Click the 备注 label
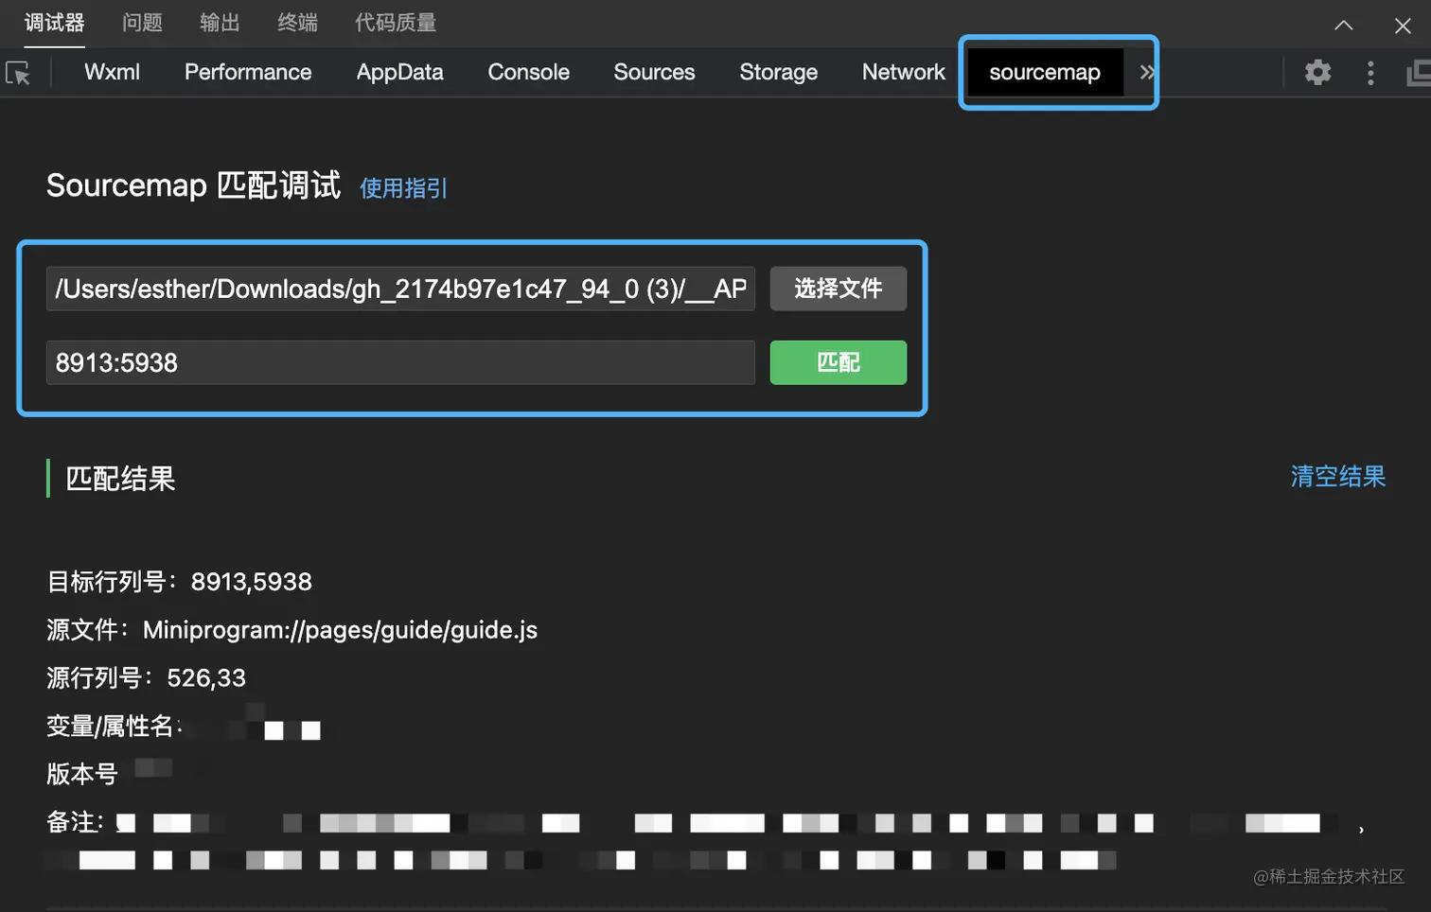Viewport: 1431px width, 912px height. 75,822
